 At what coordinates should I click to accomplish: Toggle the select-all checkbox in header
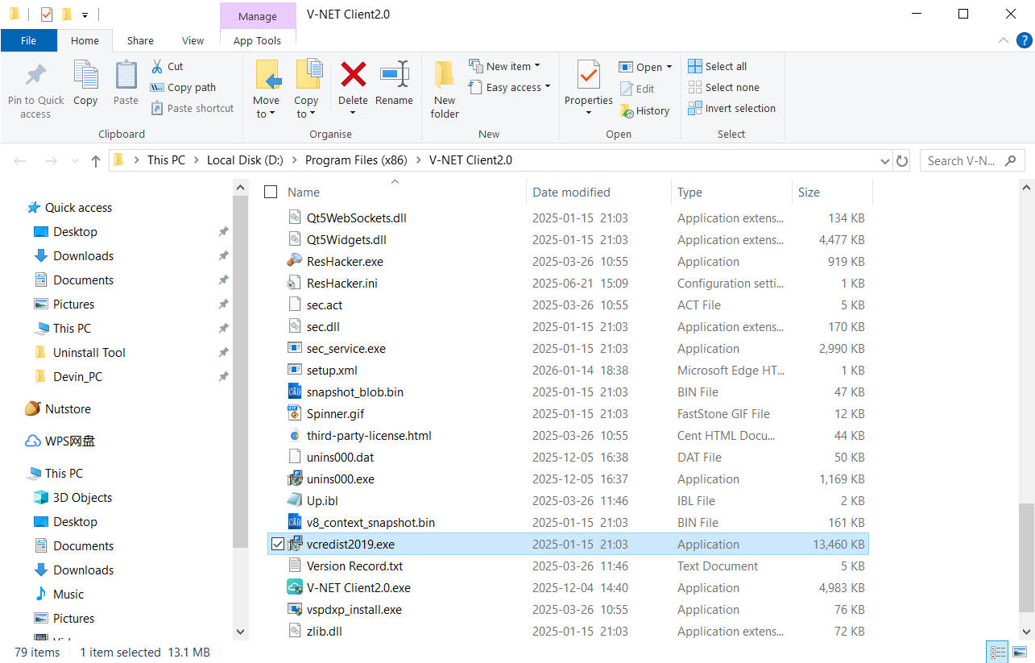click(x=271, y=192)
